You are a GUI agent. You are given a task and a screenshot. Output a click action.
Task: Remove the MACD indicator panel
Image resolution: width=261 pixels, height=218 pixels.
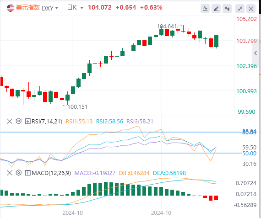pyautogui.click(x=10, y=173)
